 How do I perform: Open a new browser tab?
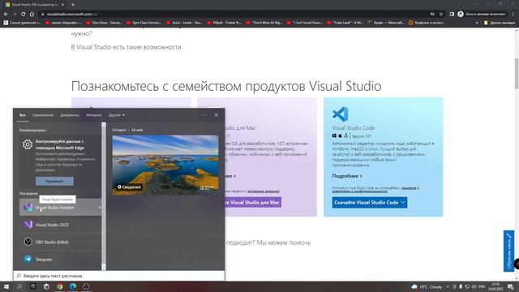click(x=73, y=5)
